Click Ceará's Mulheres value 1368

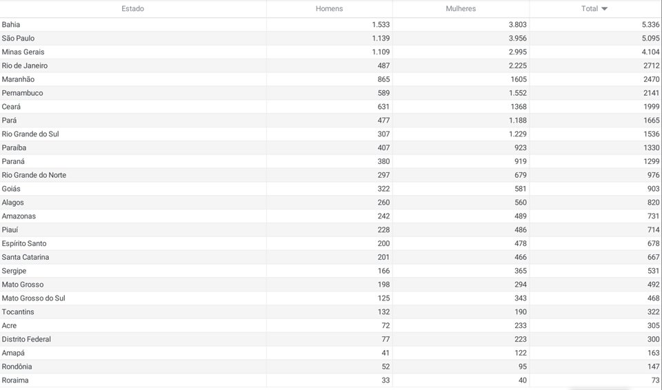[x=519, y=106]
